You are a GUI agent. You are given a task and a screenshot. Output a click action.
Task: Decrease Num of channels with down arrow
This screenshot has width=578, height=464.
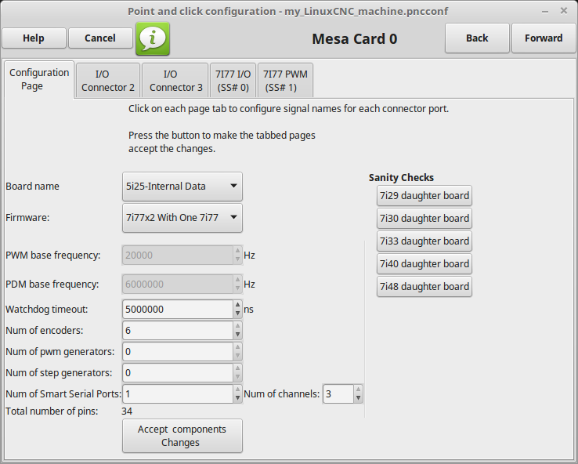[x=358, y=398]
